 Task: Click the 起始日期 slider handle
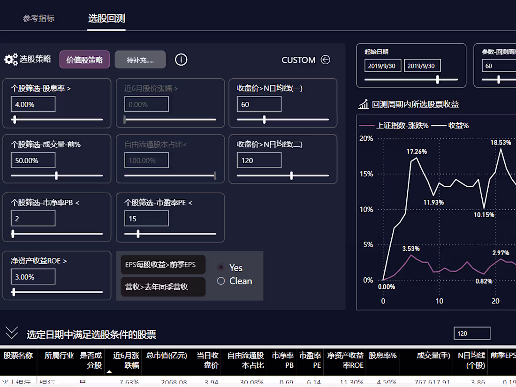click(x=437, y=79)
